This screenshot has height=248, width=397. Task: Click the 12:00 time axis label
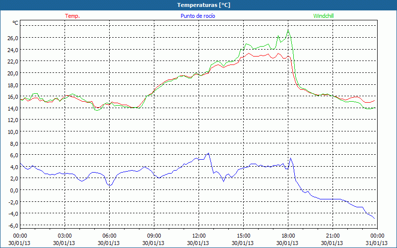tap(199, 236)
